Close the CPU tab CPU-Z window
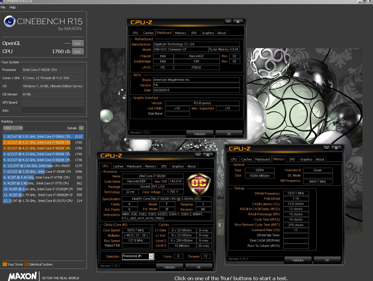 point(208,155)
